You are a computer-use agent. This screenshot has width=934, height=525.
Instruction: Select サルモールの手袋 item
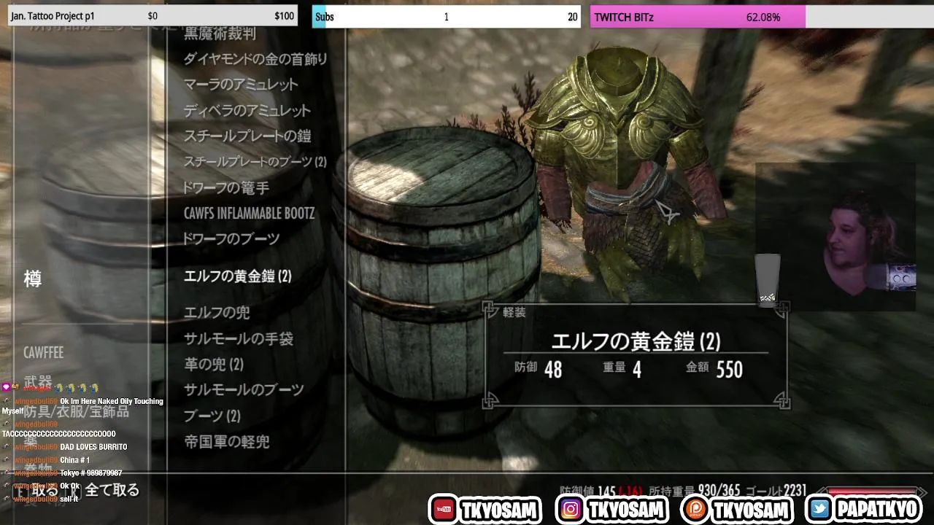[x=239, y=339]
